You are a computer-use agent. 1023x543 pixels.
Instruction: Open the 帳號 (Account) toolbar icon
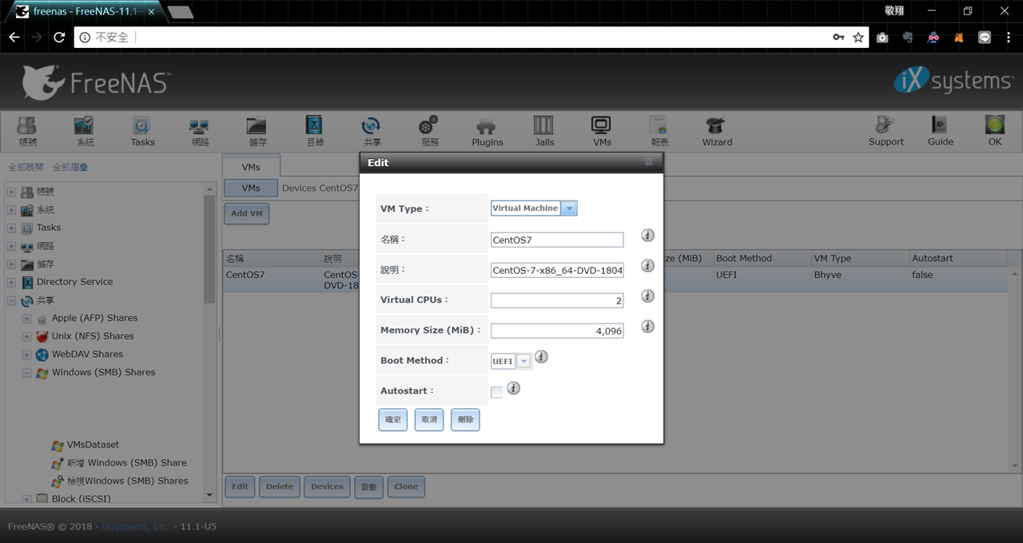27,131
